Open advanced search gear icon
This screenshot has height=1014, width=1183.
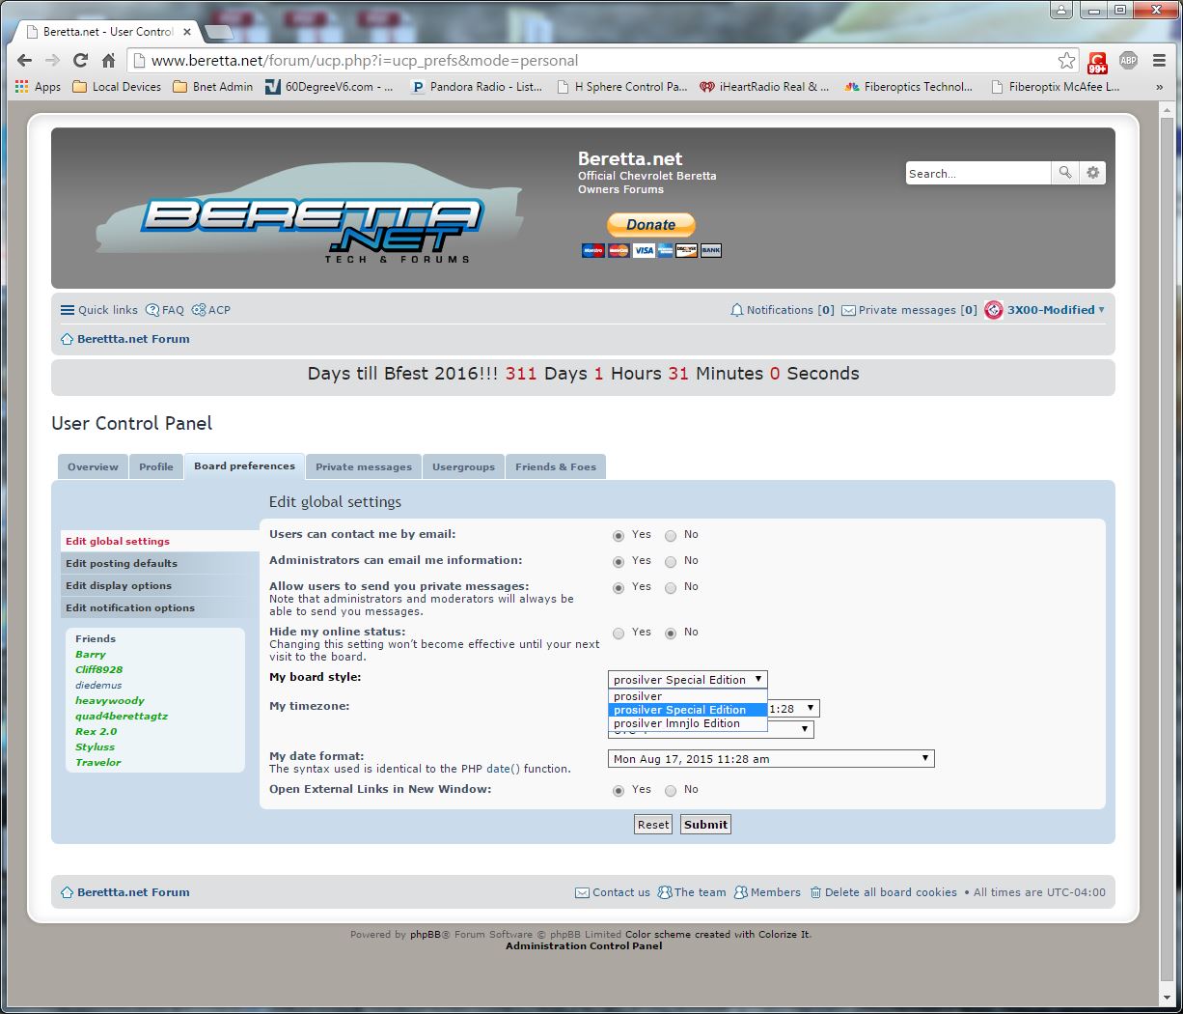1092,173
